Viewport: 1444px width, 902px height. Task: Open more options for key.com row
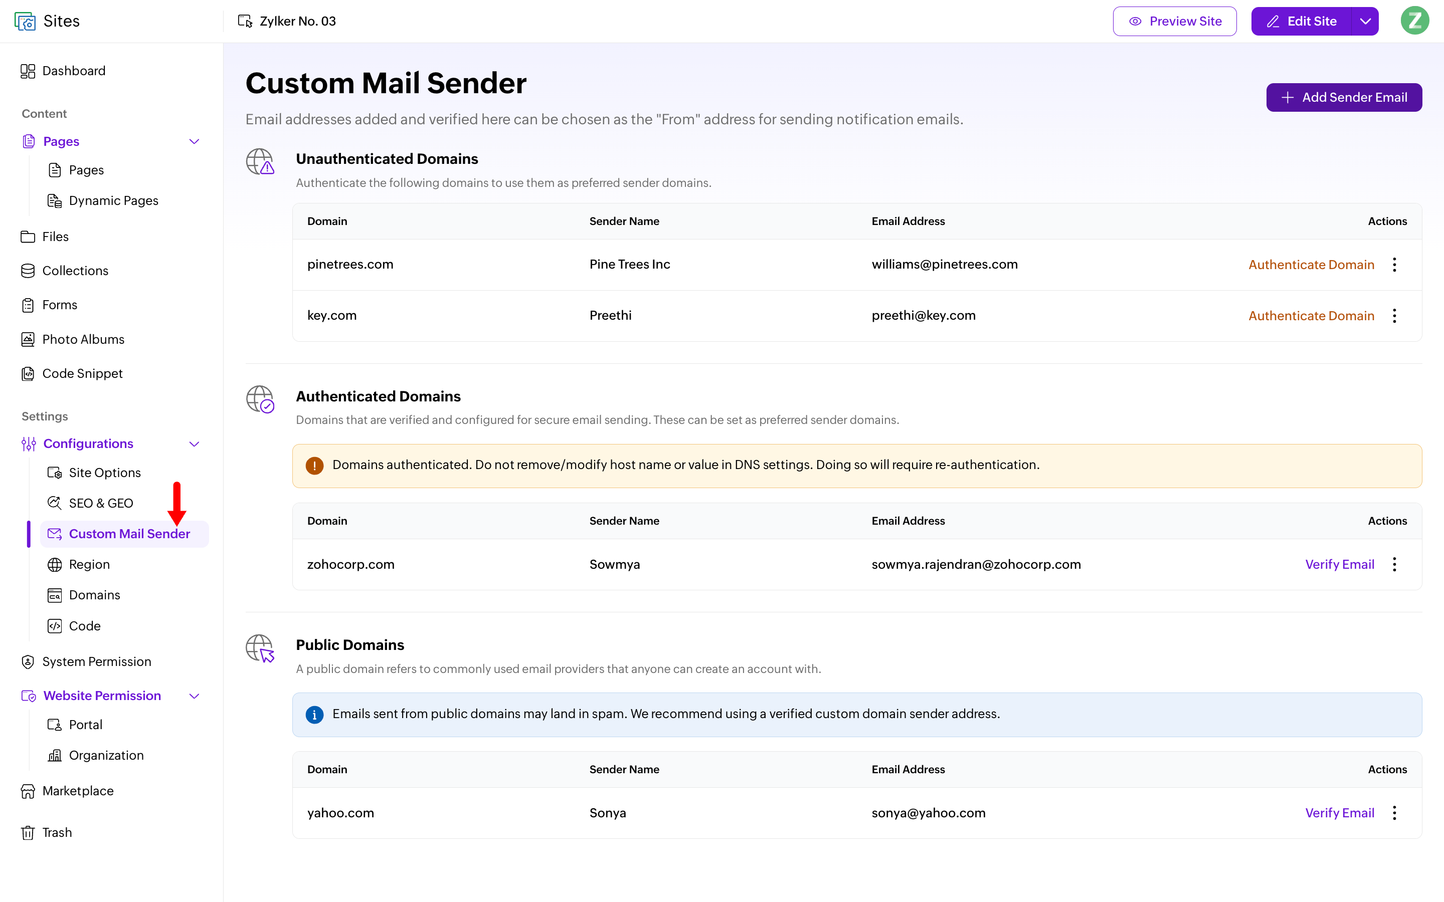coord(1394,316)
